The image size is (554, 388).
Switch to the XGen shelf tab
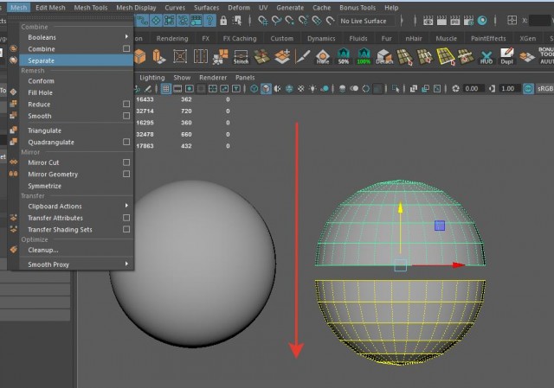[527, 38]
